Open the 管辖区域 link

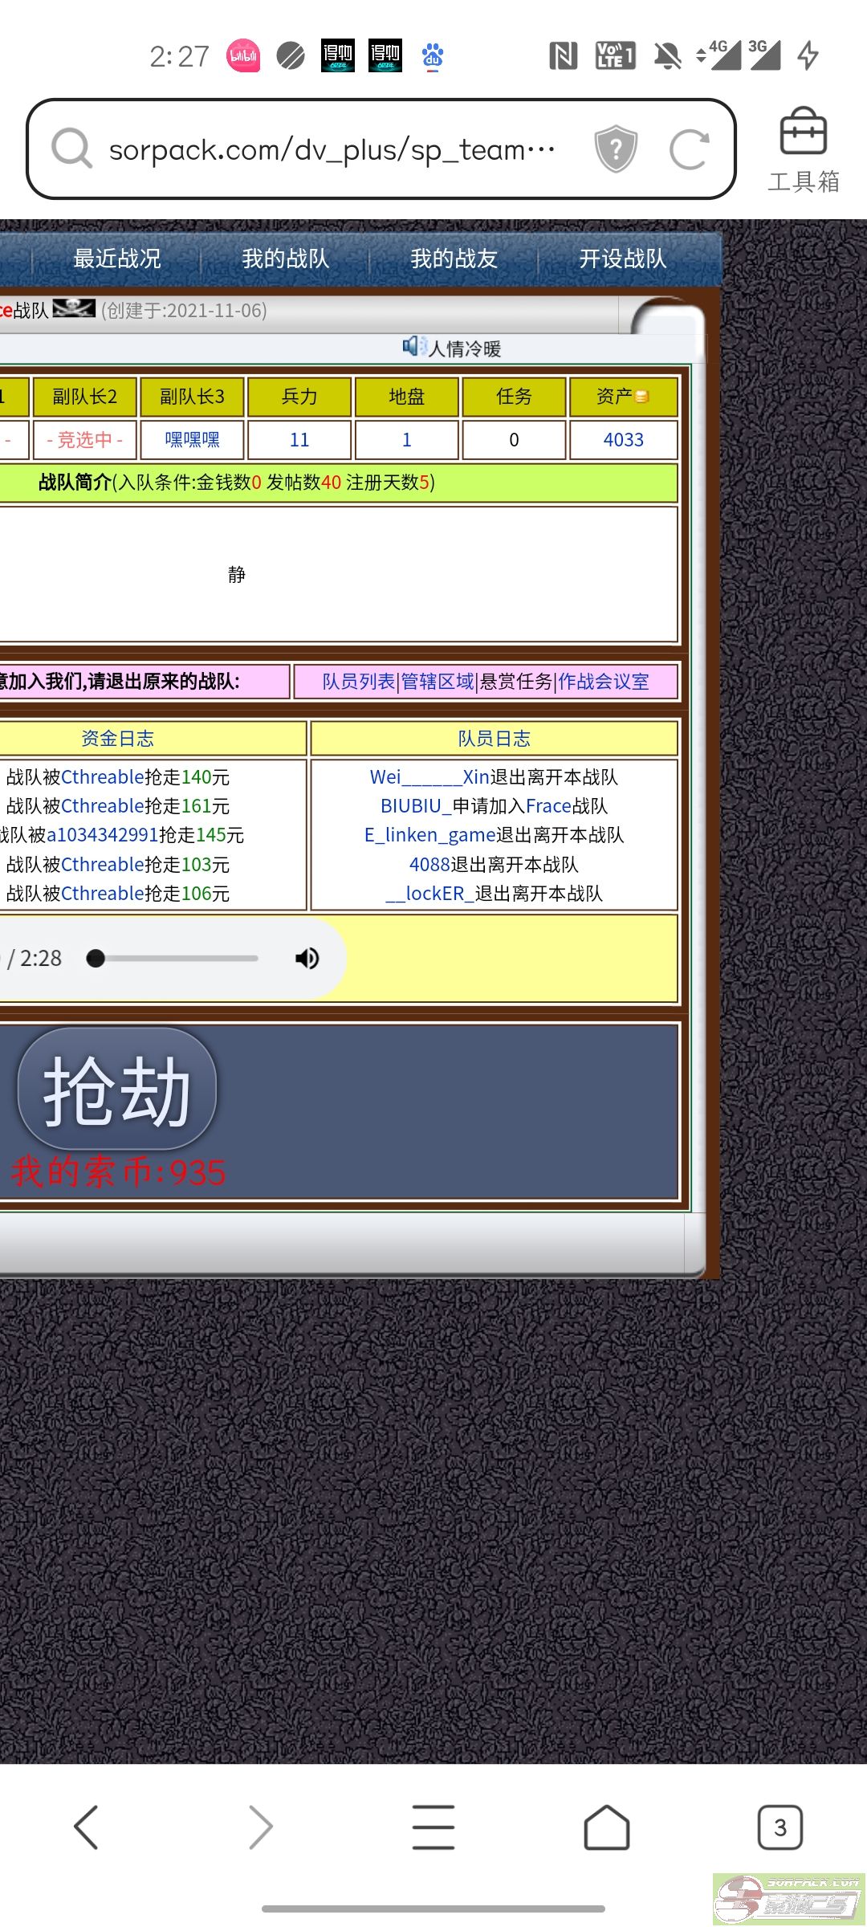(438, 682)
